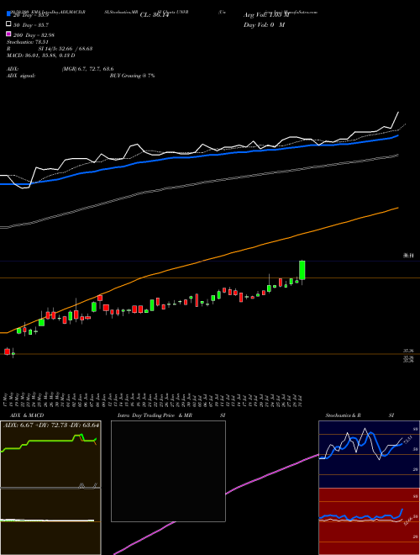The height and width of the screenshot is (555, 420).
Task: Click the 'Day Vol: 0 M' text
Action: (264, 24)
